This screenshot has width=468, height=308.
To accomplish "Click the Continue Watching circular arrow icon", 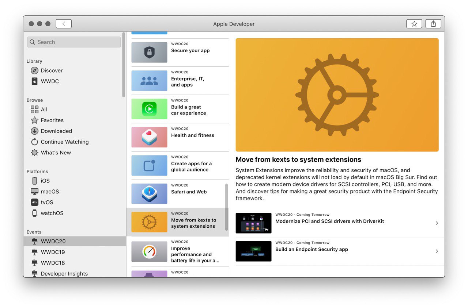I will pyautogui.click(x=34, y=142).
